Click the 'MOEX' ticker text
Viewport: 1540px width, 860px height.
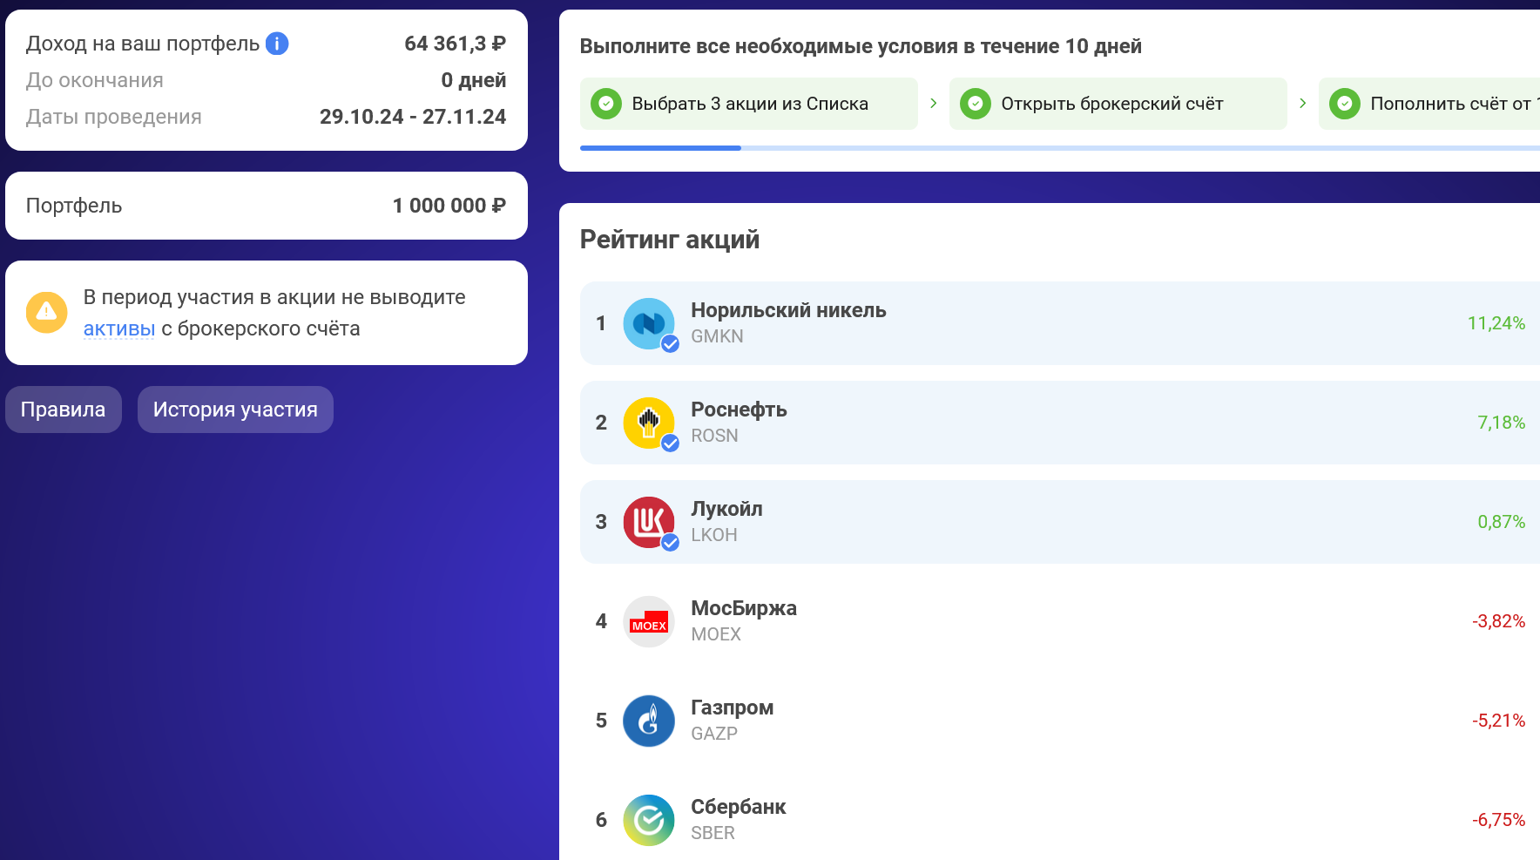tap(716, 634)
